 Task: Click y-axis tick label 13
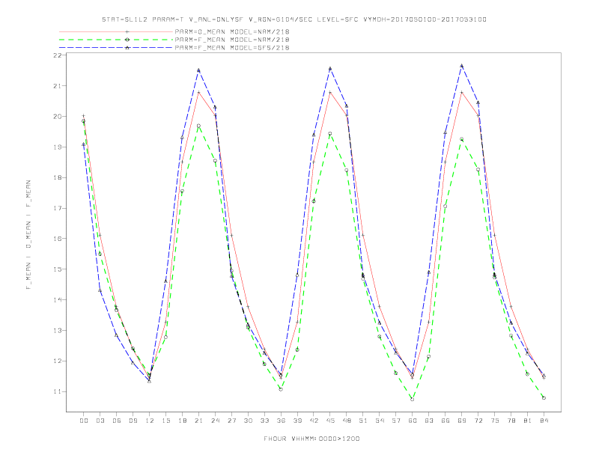tap(57, 331)
